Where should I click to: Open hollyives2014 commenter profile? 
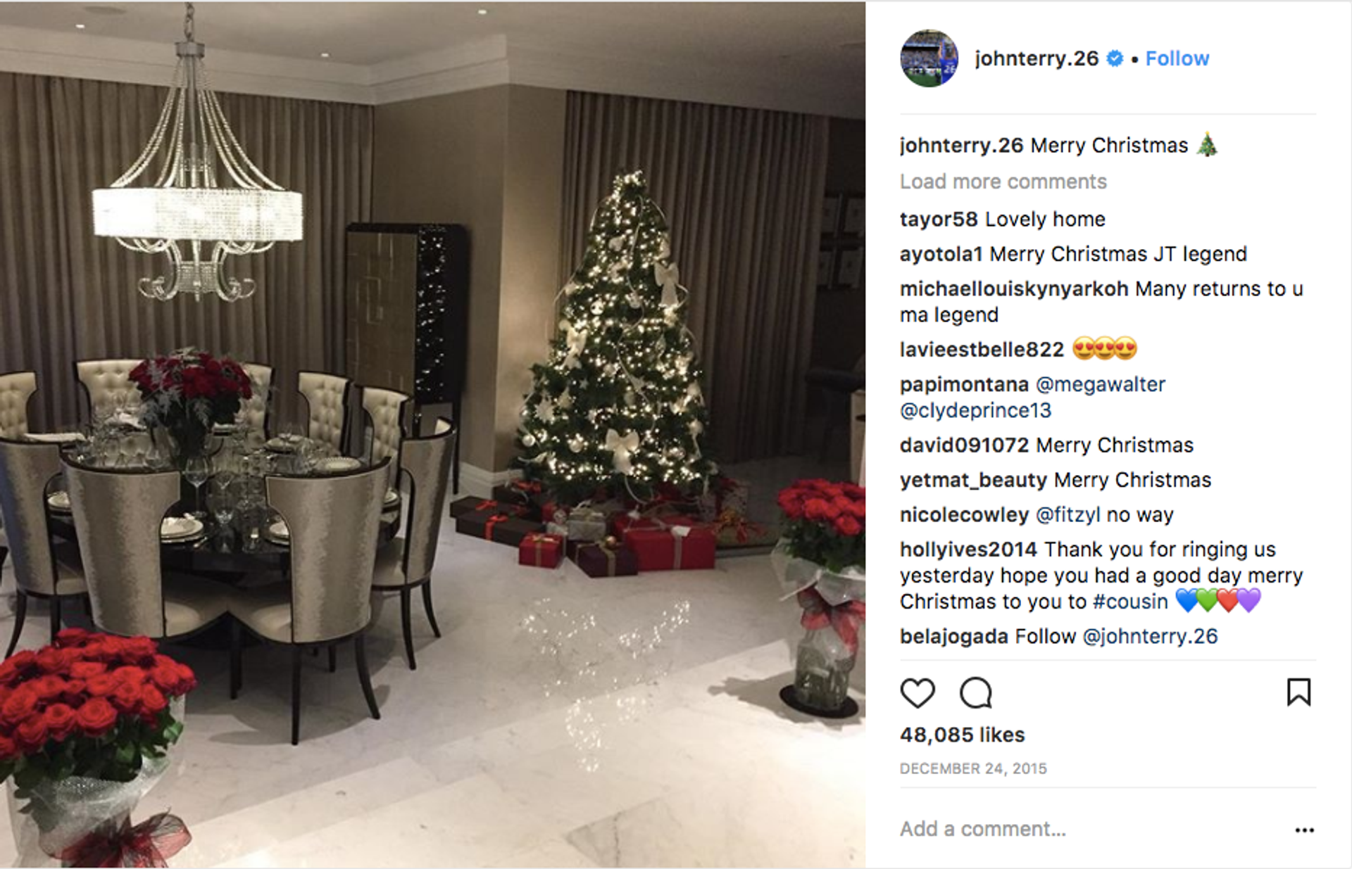coord(968,550)
